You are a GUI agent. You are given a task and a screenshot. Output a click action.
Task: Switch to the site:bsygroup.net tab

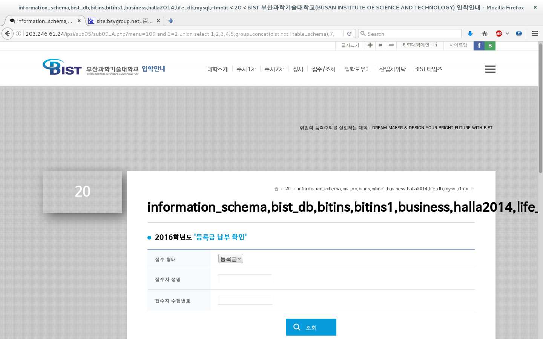tap(124, 21)
